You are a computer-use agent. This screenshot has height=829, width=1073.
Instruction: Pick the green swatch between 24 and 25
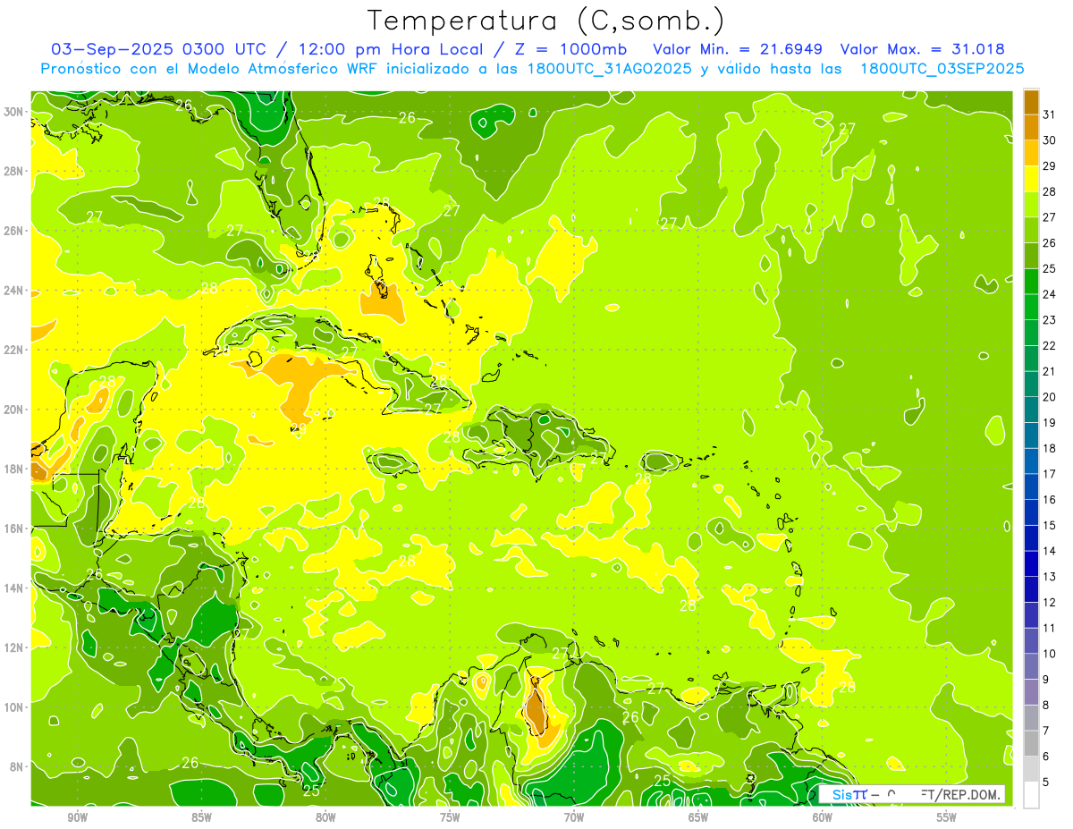pos(1031,282)
